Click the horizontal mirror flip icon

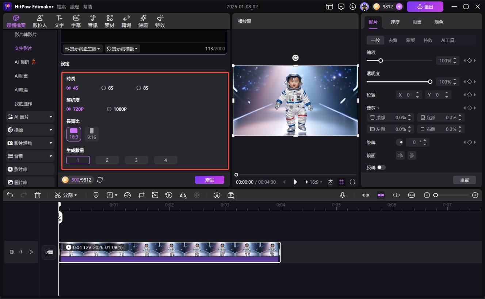click(400, 155)
